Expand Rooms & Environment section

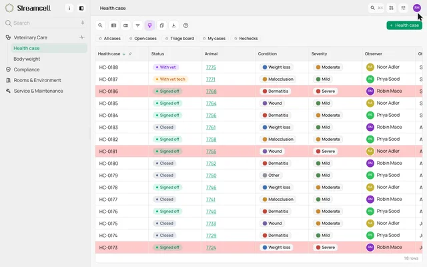coord(37,80)
